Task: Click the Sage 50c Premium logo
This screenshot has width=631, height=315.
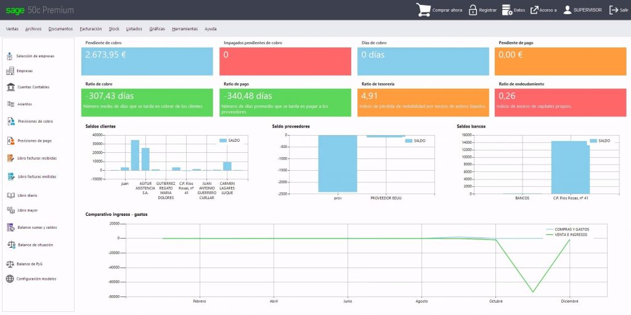Action: [39, 10]
